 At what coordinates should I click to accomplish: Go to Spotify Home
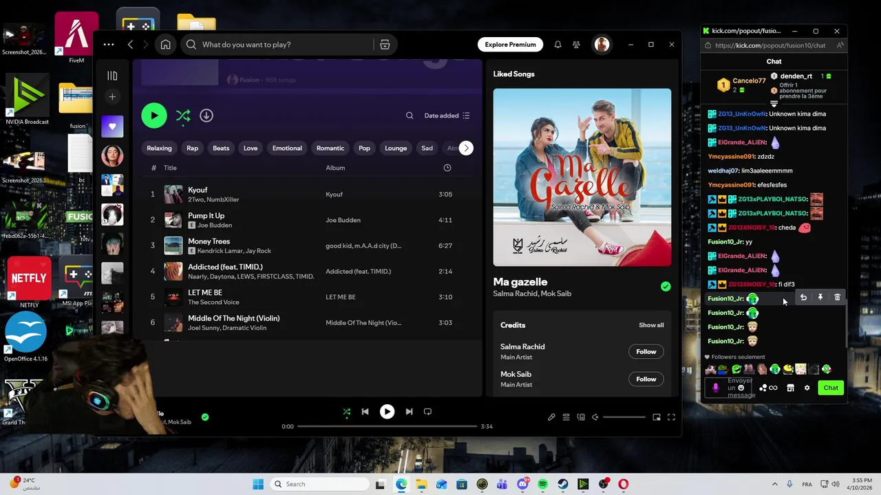coord(165,45)
